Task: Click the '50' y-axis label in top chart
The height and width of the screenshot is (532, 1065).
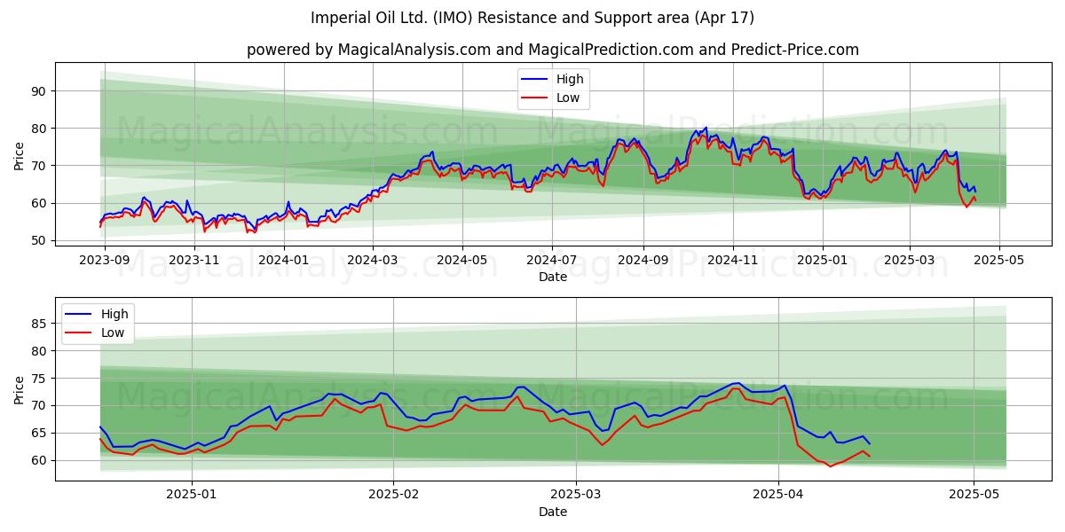Action: click(39, 240)
